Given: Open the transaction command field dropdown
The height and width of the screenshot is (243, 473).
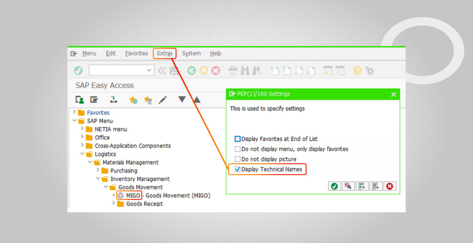Looking at the screenshot, I should tap(149, 70).
